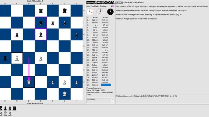
Task: Select black's reply 'e7-e5' on move 1
Action: click(x=105, y=18)
